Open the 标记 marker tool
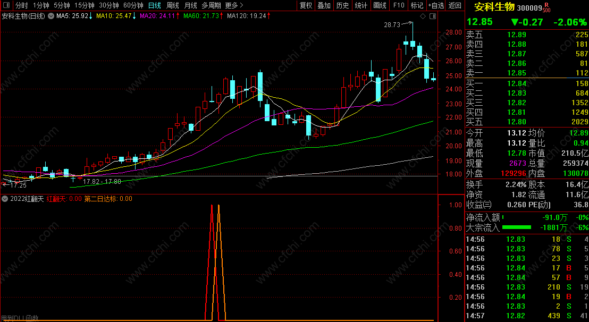Image resolution: width=589 pixels, height=322 pixels. pos(417,5)
